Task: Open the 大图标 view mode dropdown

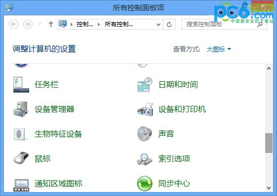Action: click(x=219, y=49)
